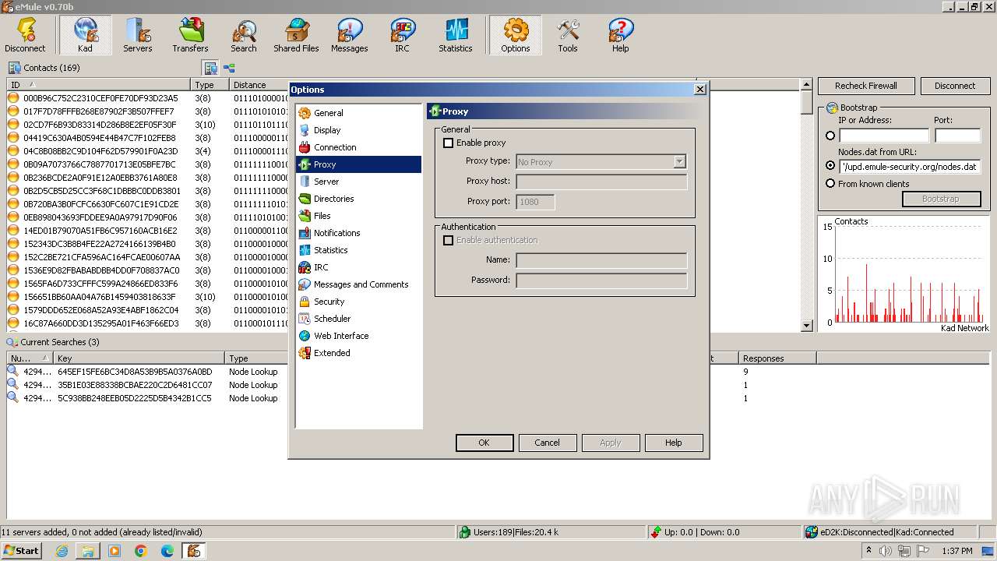Click the bootstrap Port field
The width and height of the screenshot is (997, 561).
(957, 136)
